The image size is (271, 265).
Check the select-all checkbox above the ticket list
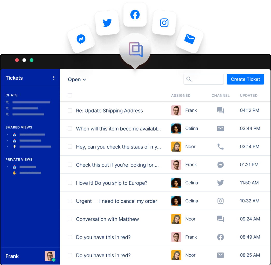tap(70, 95)
